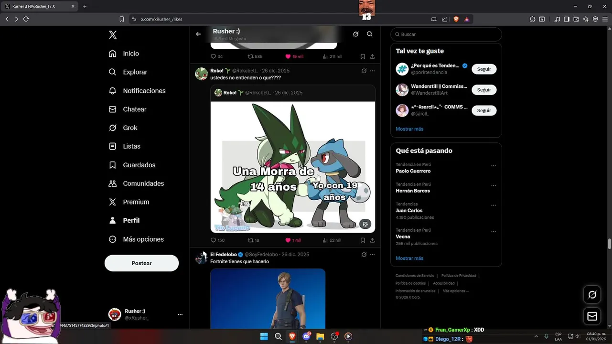Open Roko profile avatar on the post
This screenshot has height=344, width=612.
(x=201, y=74)
